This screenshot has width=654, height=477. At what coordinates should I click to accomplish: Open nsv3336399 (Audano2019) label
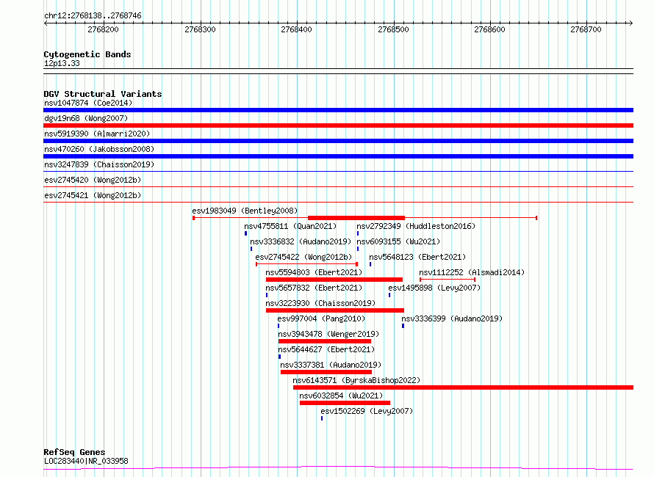point(452,318)
